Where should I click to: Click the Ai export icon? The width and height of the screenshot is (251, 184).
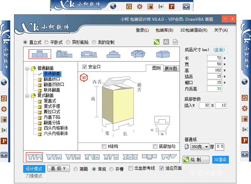tap(166, 42)
